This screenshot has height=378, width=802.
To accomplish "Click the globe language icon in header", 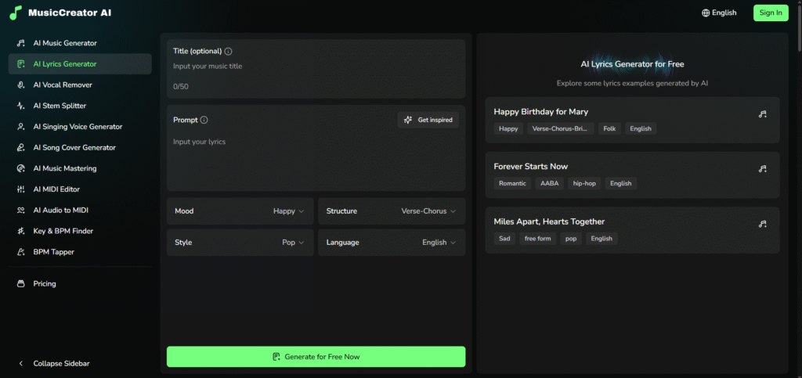I will pos(706,13).
